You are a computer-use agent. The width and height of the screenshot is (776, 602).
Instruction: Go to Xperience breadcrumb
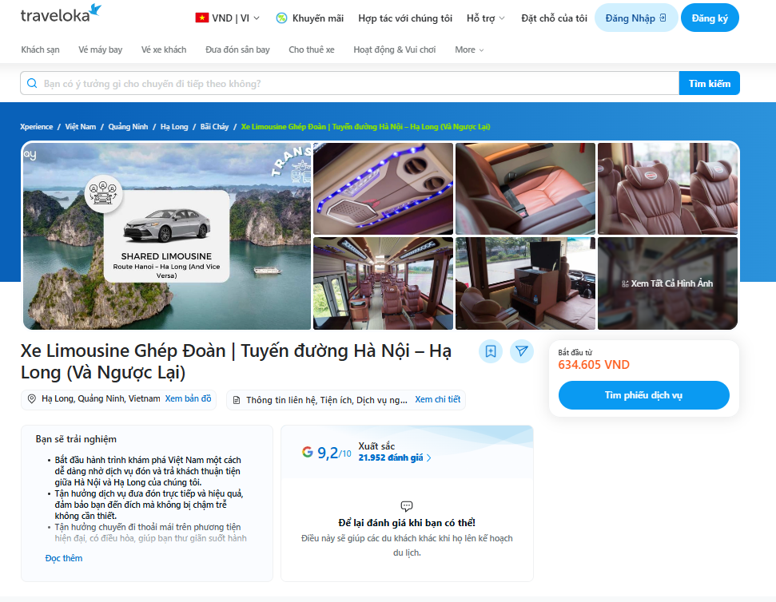tap(37, 126)
